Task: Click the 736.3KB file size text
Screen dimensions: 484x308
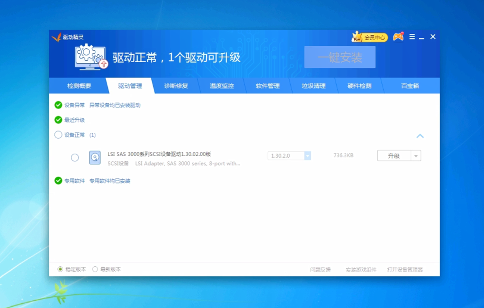Action: coord(343,155)
